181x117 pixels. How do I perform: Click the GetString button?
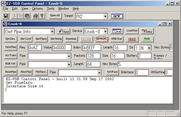point(56,39)
